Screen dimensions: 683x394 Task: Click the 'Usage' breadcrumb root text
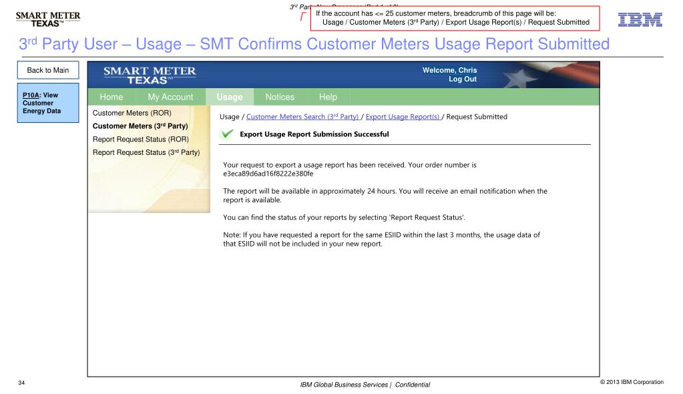tap(230, 117)
